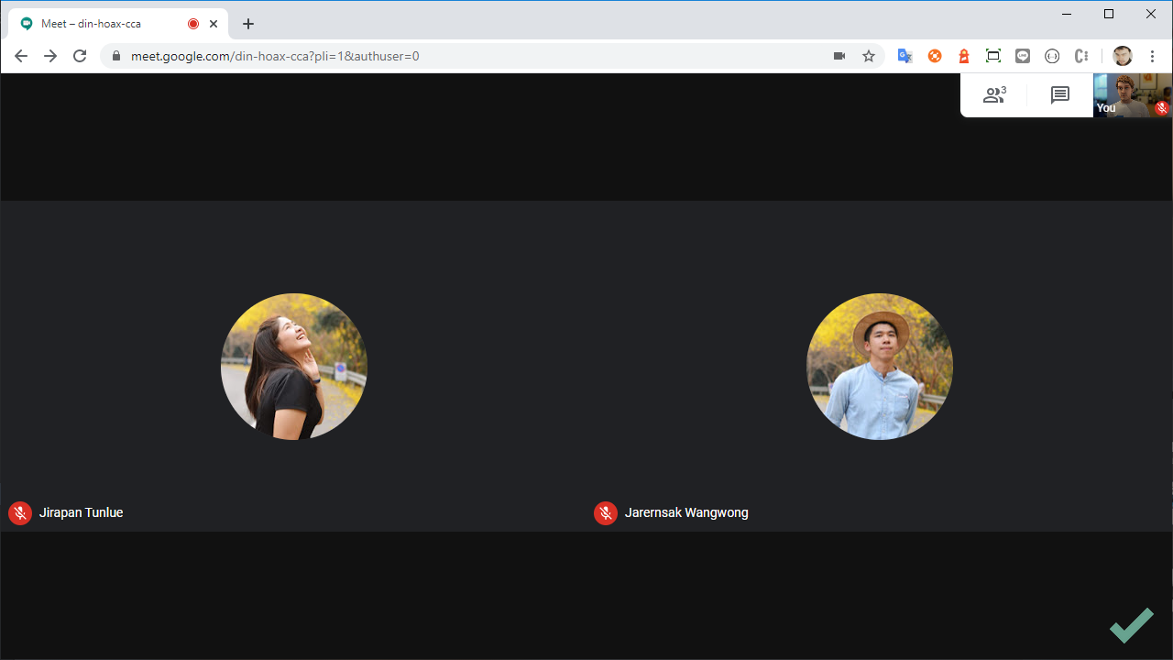The image size is (1173, 660).
Task: View site information via the lock icon
Action: click(x=116, y=56)
